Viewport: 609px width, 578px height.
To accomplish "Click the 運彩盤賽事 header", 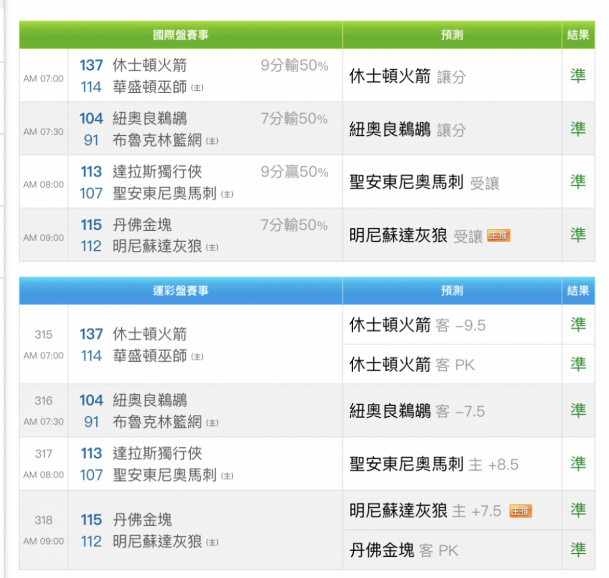I will 181,291.
